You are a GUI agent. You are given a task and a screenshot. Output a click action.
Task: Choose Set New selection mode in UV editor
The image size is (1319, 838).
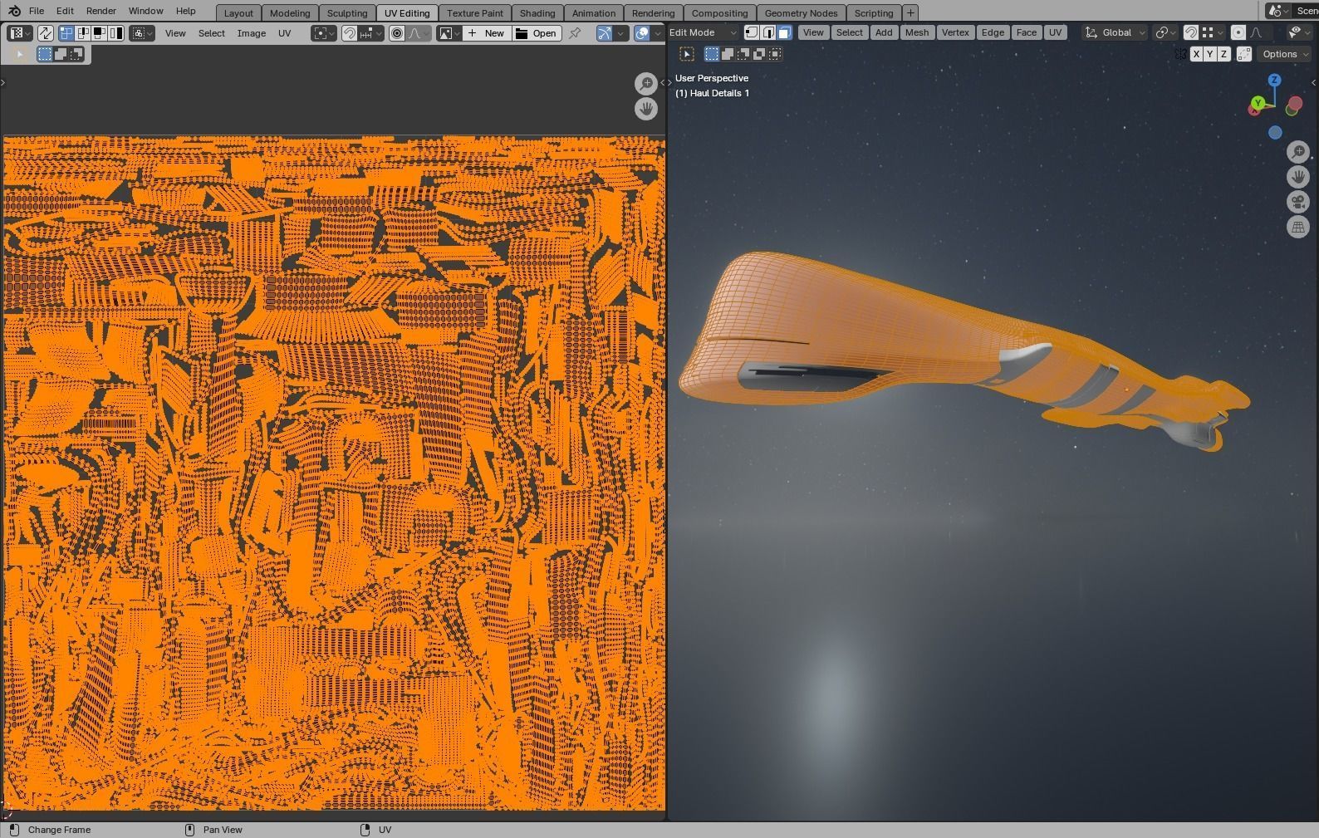click(x=45, y=54)
